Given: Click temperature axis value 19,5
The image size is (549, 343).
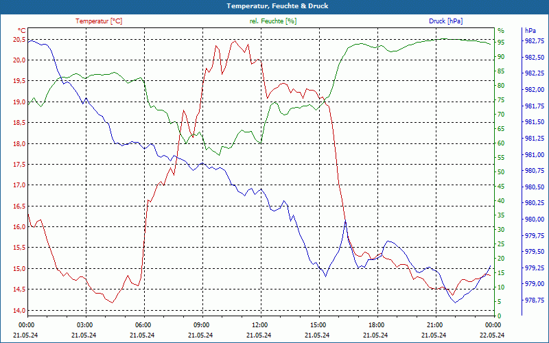Looking at the screenshot, I should pos(19,81).
